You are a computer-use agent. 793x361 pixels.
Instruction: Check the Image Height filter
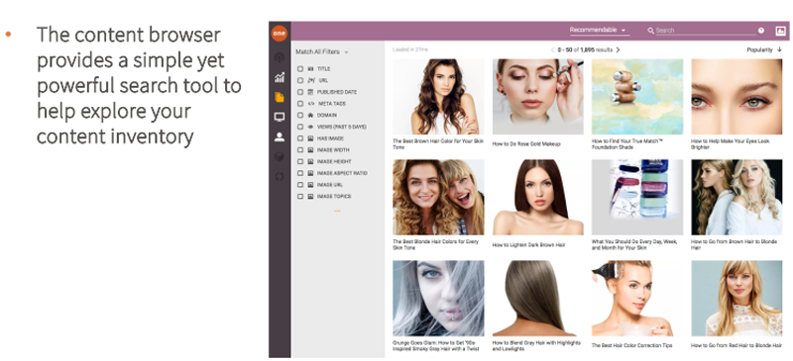click(300, 161)
